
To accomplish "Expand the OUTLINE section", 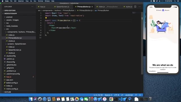I will 19,92.
